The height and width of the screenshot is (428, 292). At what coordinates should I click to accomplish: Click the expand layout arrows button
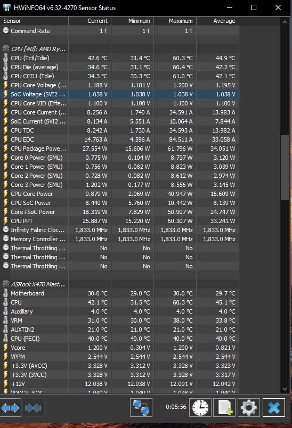tap(10, 408)
